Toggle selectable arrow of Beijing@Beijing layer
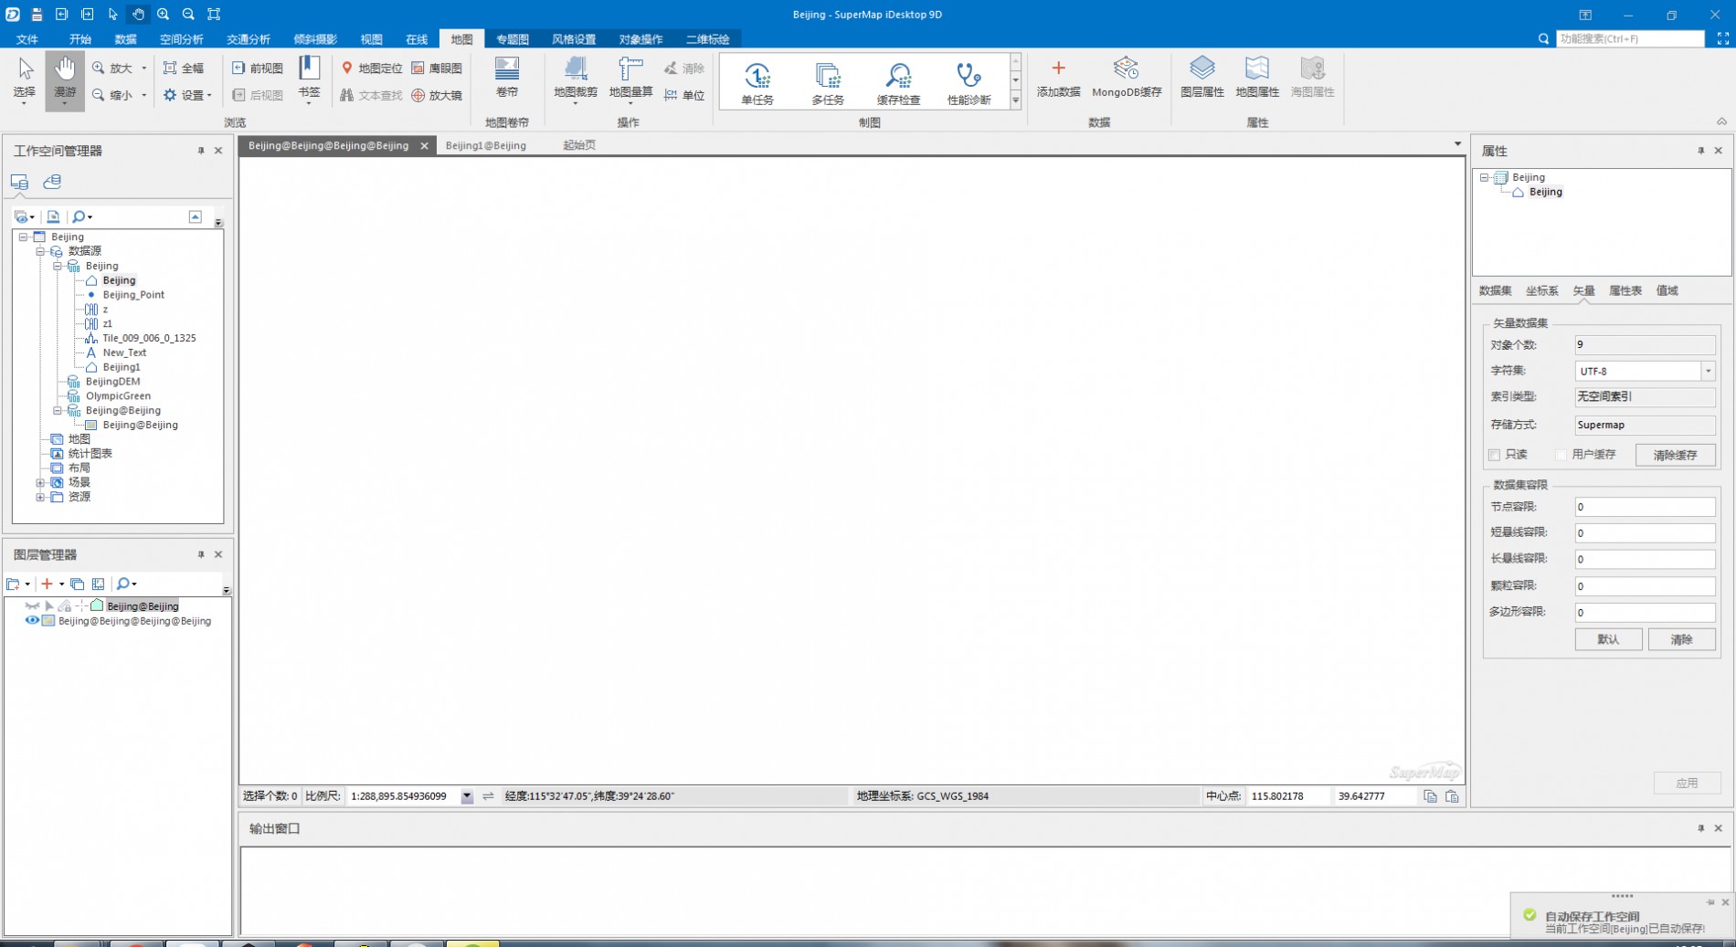The image size is (1736, 947). coord(49,606)
